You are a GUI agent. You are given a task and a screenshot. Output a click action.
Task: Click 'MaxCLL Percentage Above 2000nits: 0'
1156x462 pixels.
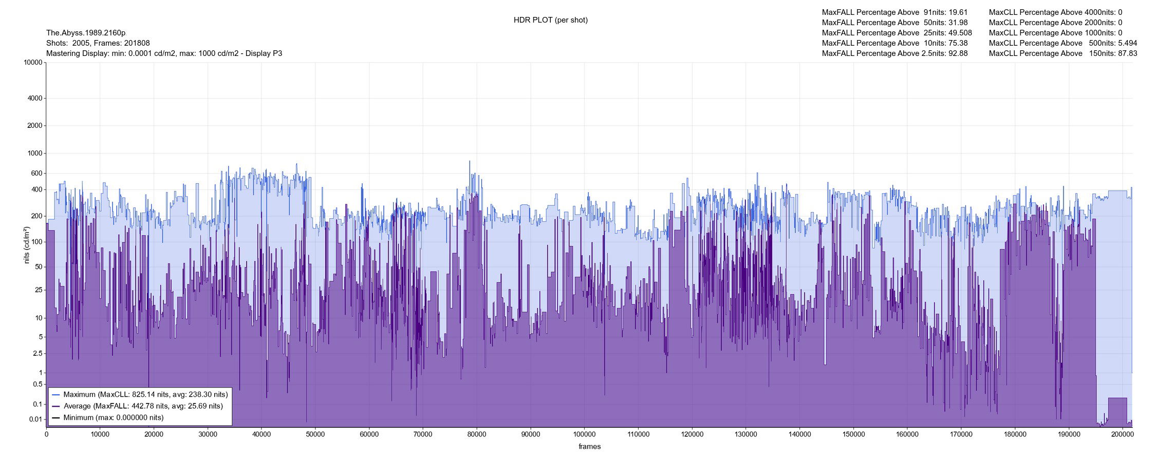coord(1055,23)
